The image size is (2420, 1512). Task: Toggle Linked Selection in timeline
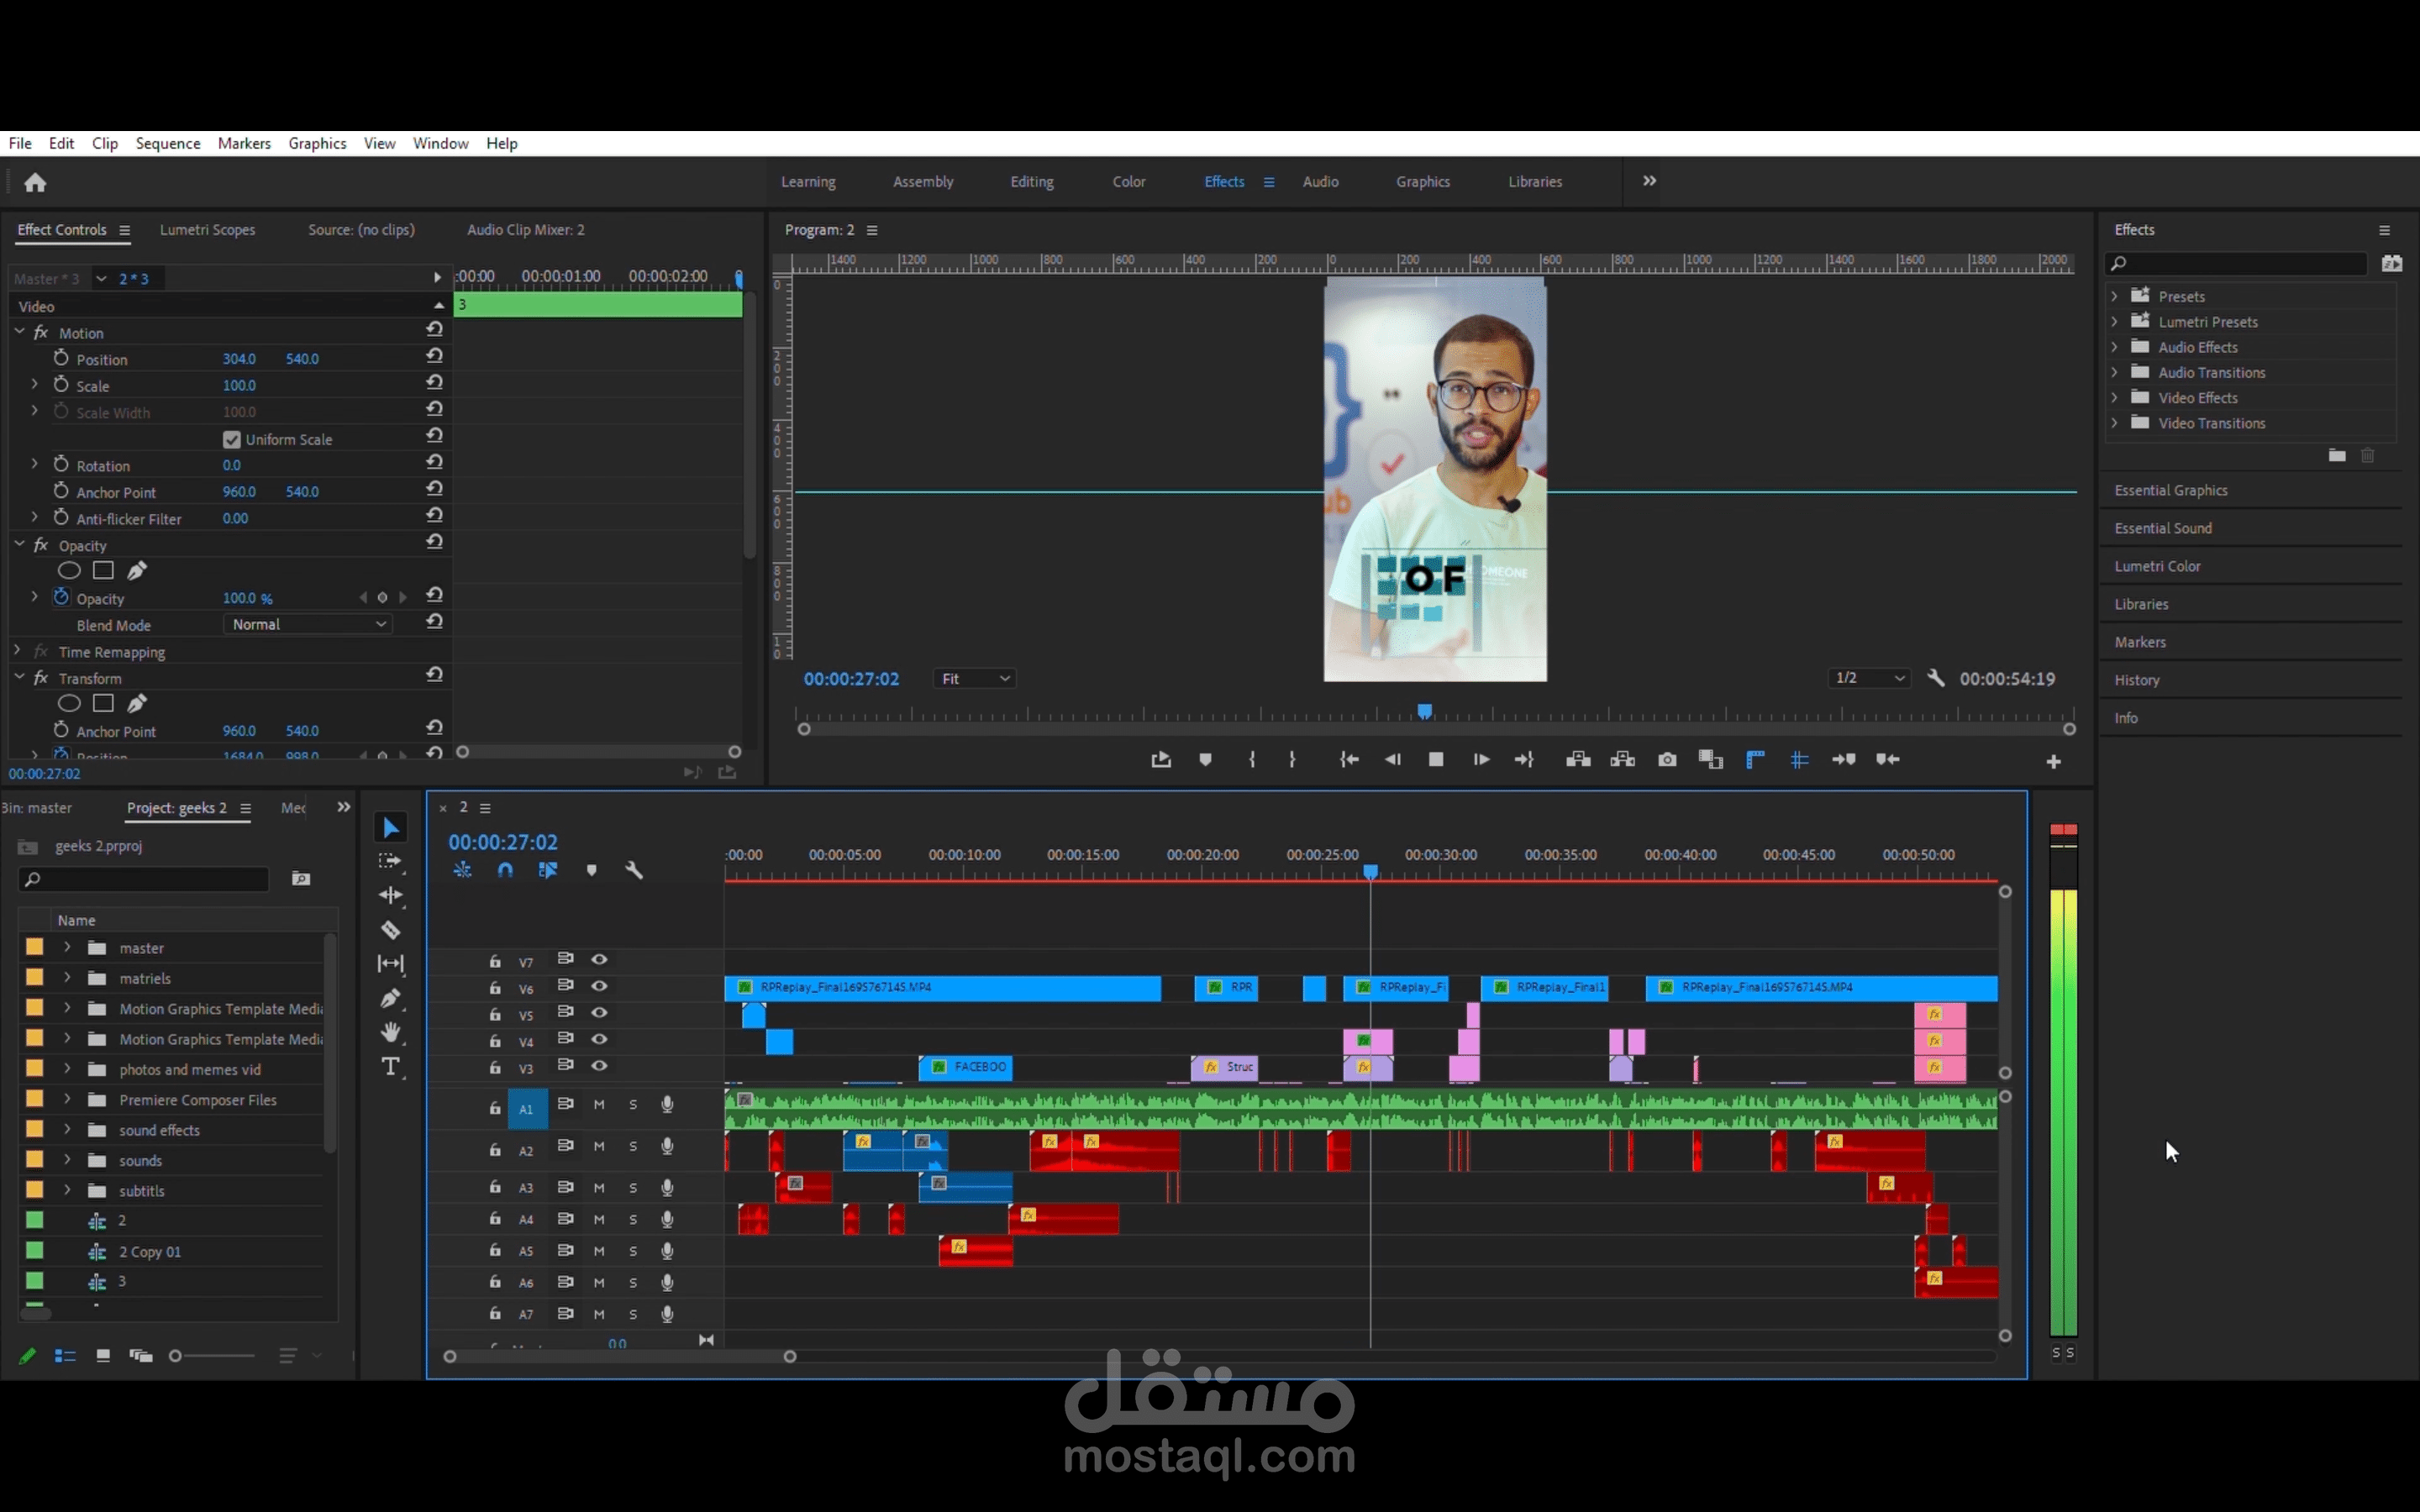548,870
